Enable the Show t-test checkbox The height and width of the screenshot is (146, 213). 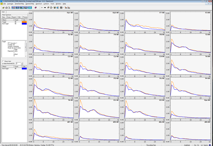click(3, 61)
